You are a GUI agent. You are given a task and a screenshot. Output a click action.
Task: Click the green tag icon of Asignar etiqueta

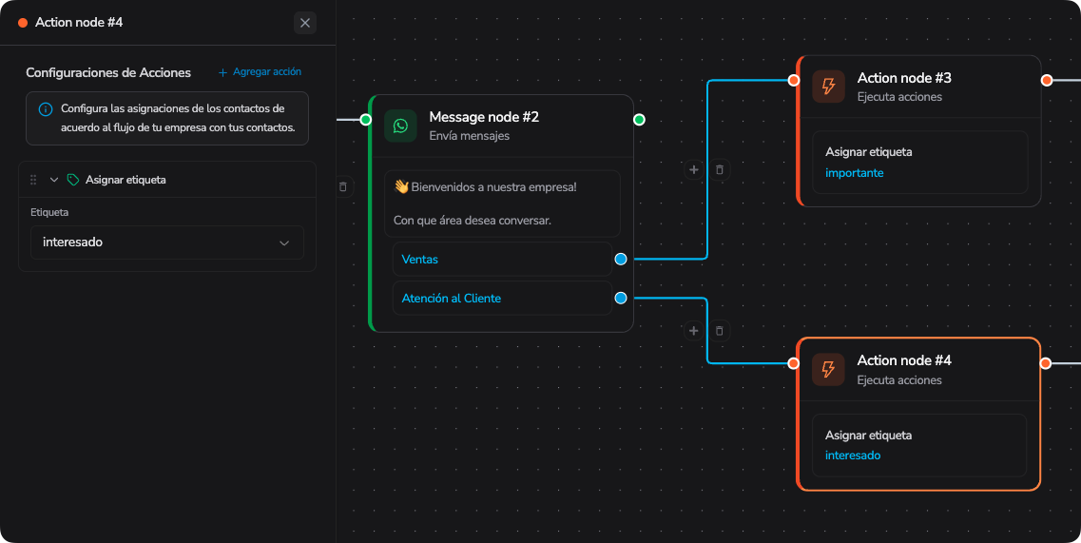[72, 180]
